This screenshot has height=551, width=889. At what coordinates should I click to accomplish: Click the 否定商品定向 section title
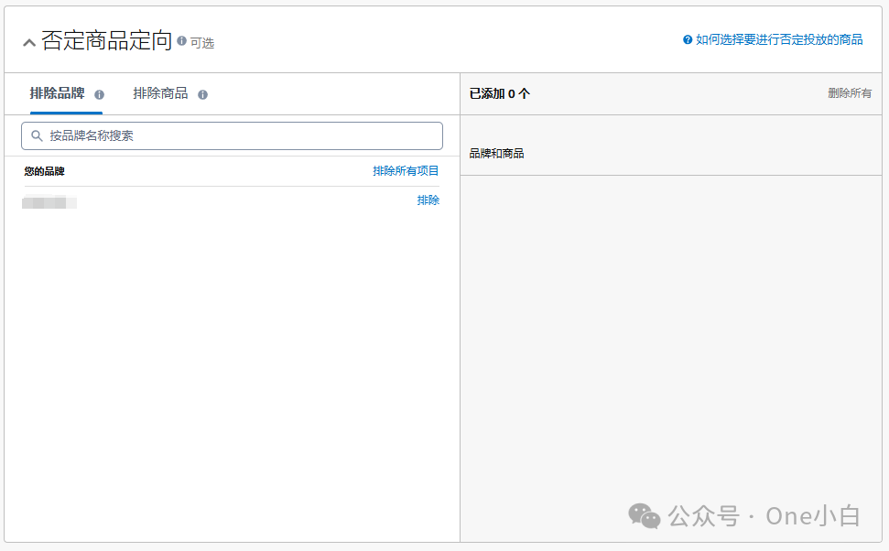pos(107,41)
